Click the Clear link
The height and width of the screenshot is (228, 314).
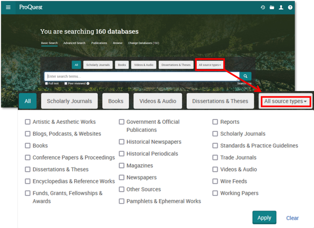point(292,218)
